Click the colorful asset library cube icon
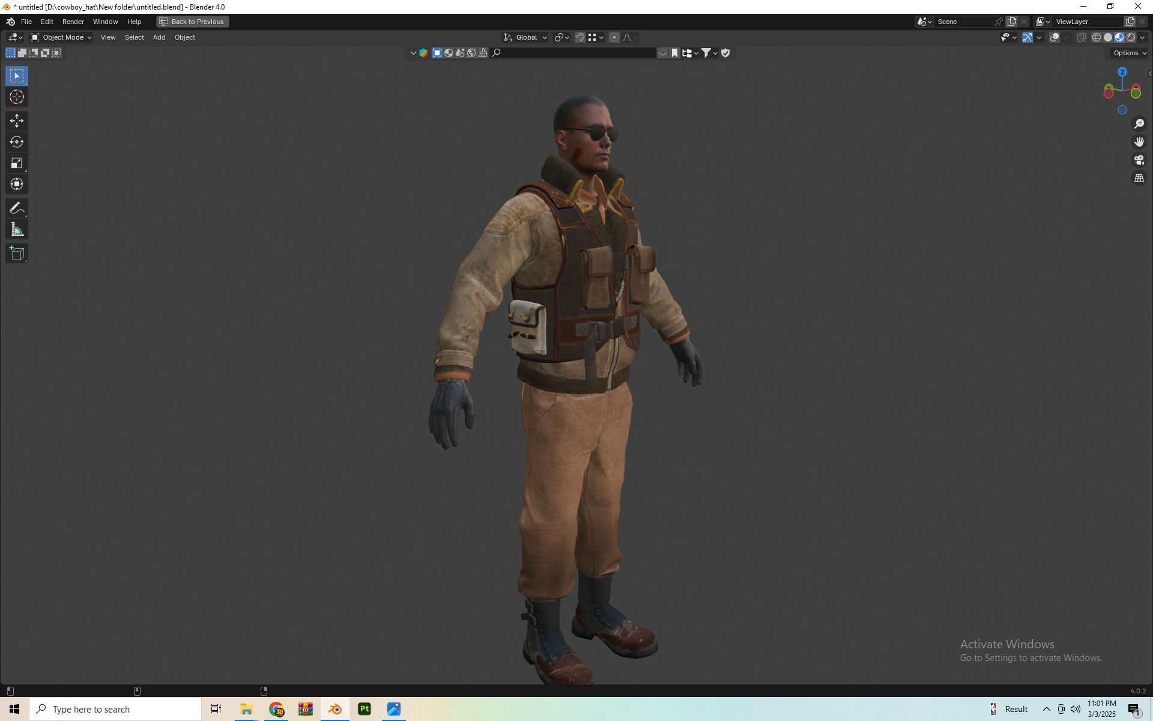This screenshot has width=1153, height=721. tap(423, 53)
